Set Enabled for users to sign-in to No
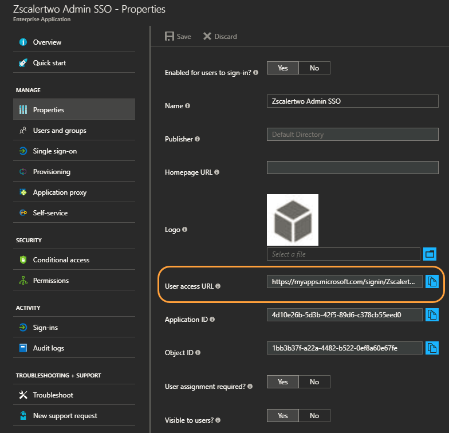The height and width of the screenshot is (433, 449). click(x=314, y=68)
